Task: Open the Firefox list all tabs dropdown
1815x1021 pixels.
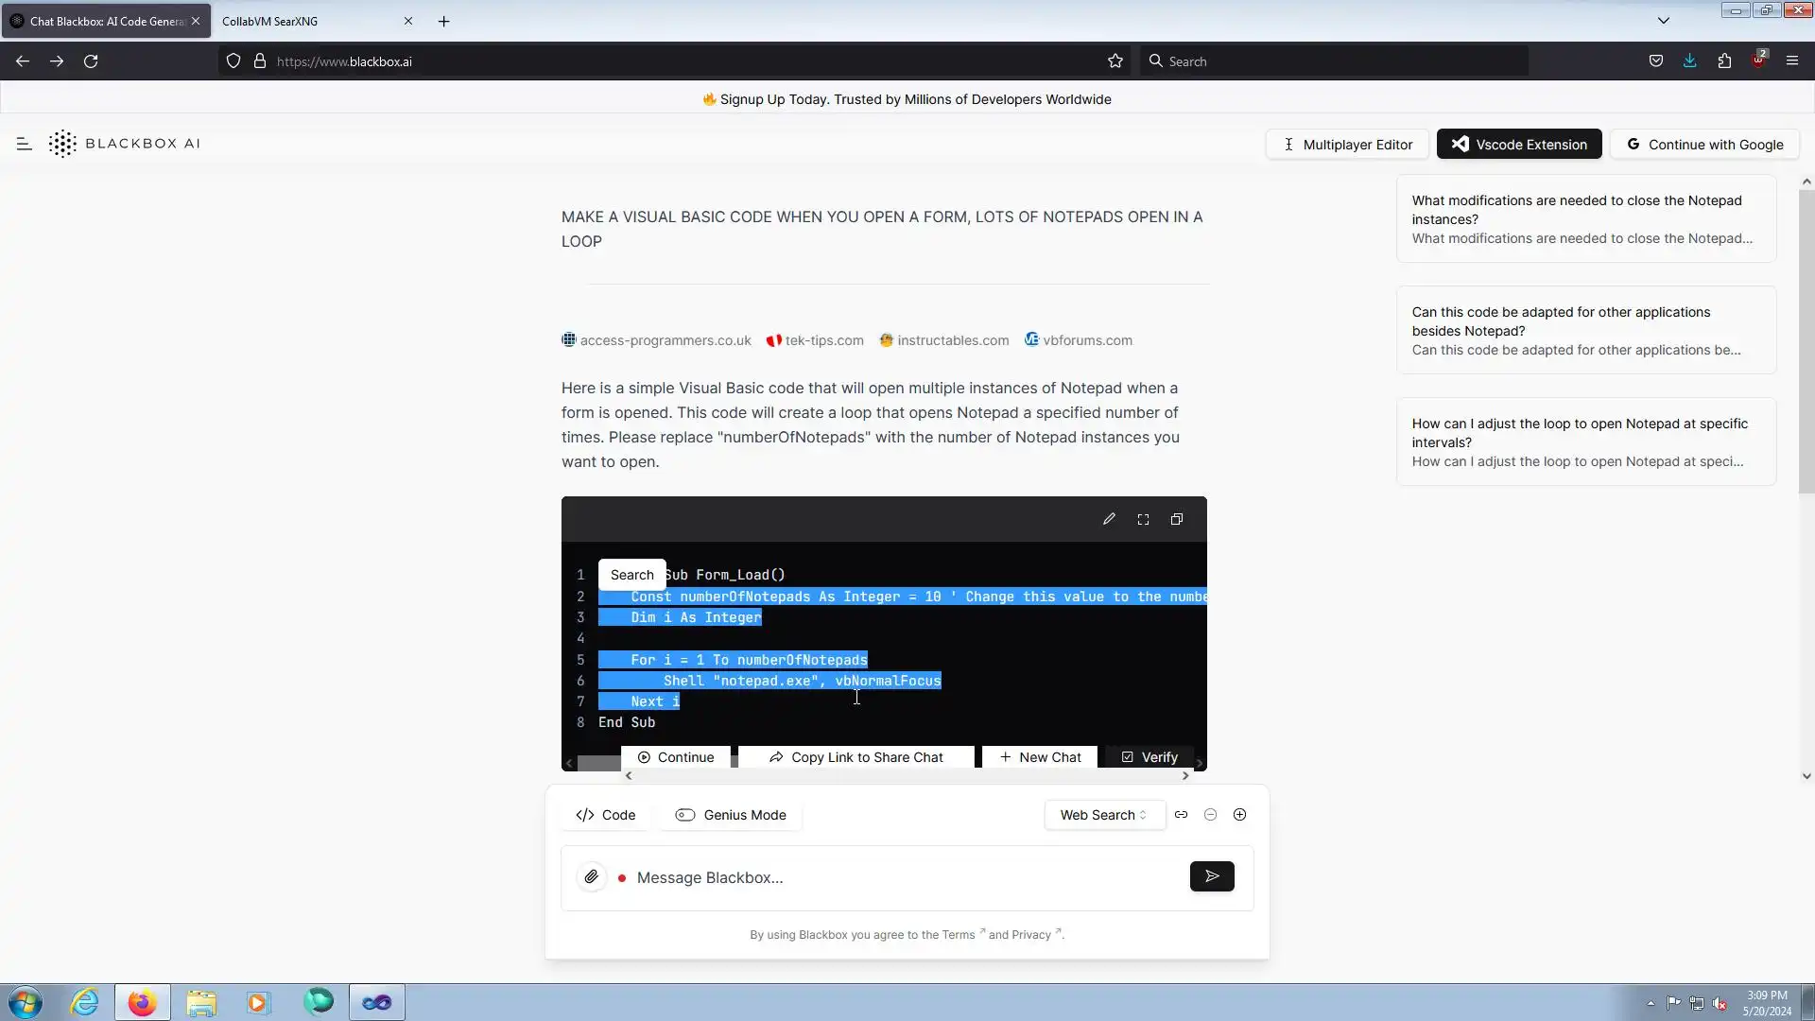Action: click(x=1664, y=21)
